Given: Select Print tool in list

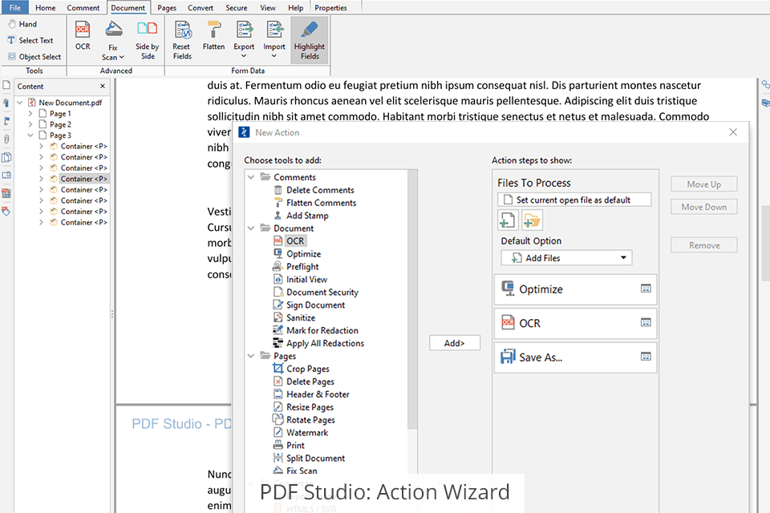Looking at the screenshot, I should [289, 445].
